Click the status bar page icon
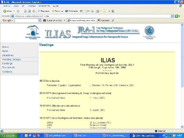 (x=2, y=131)
